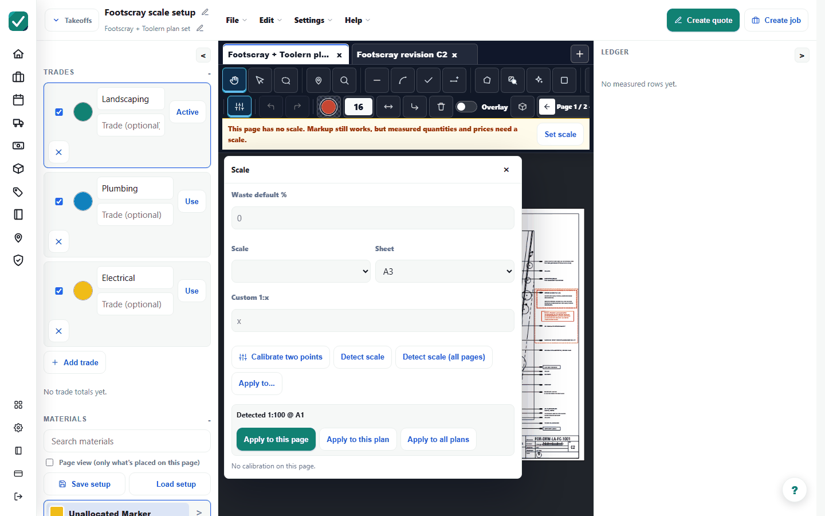
Task: Pick the curved arc tool
Action: (403, 80)
